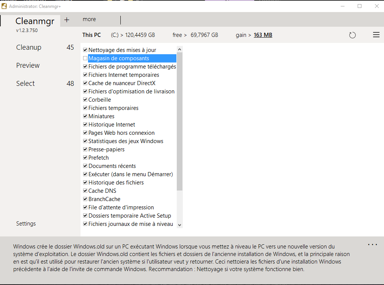
Task: Click the list scrollbar up arrow
Action: pos(179,49)
